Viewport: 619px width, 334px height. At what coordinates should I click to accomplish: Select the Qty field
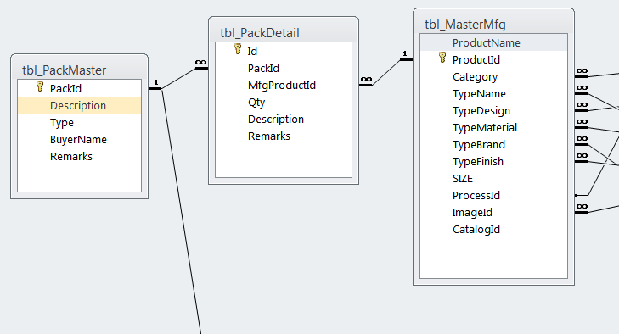tap(284, 102)
